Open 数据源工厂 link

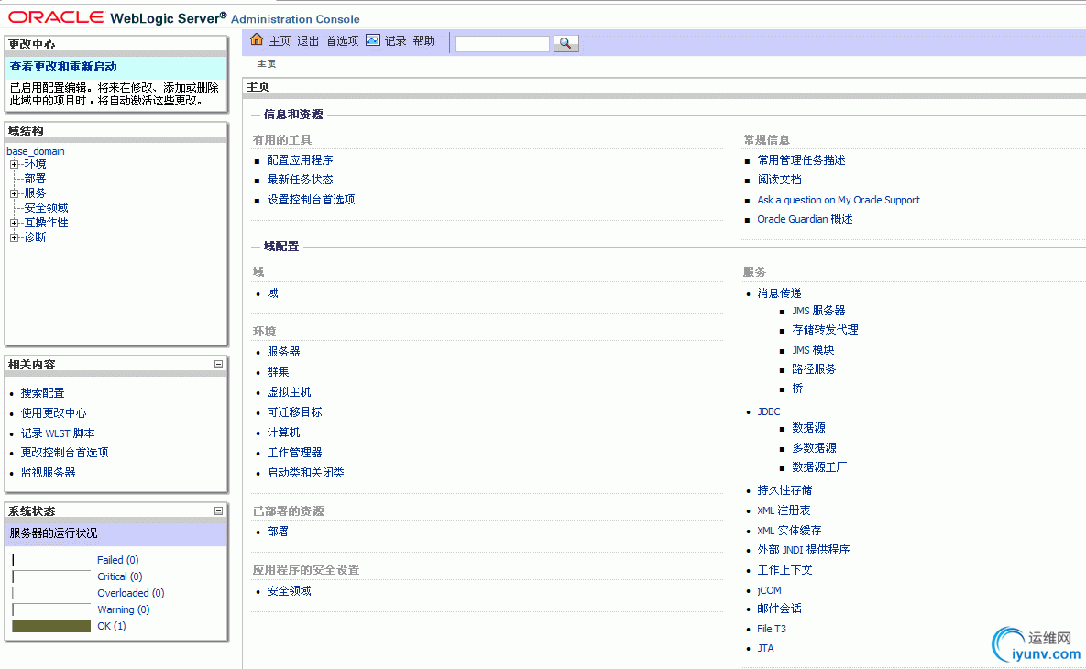[x=819, y=467]
